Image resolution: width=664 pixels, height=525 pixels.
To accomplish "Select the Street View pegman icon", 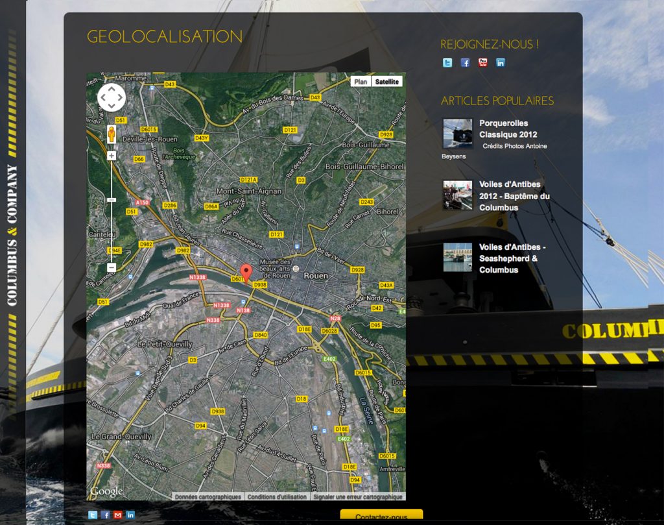I will (112, 134).
